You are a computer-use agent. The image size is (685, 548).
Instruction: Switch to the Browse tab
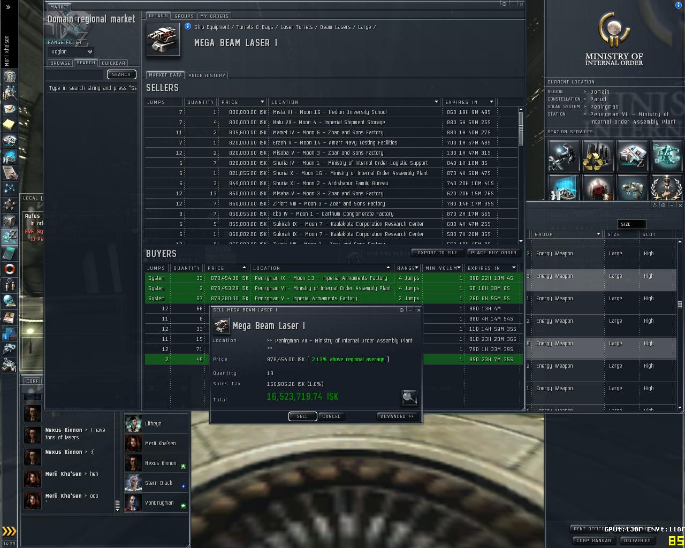pos(60,63)
